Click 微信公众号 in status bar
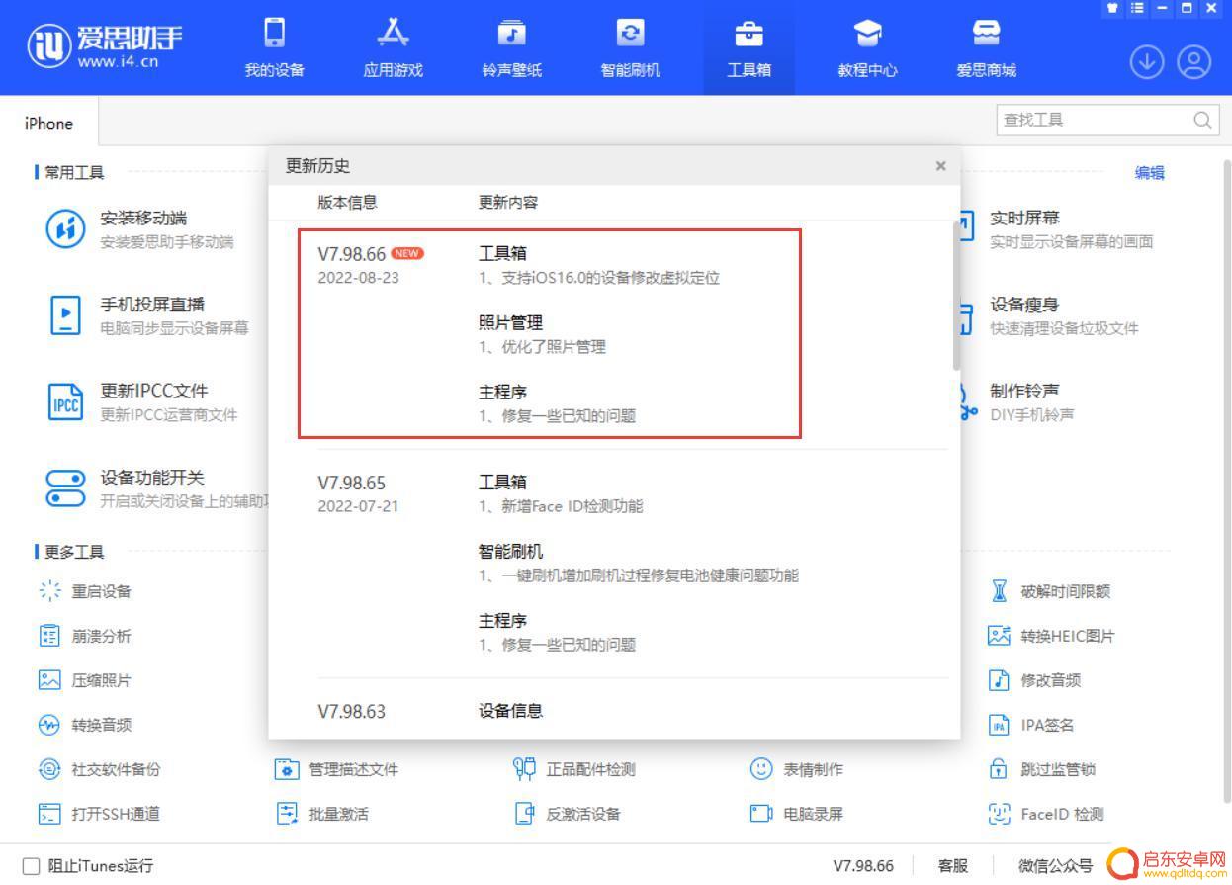The height and width of the screenshot is (885, 1232). [1056, 866]
